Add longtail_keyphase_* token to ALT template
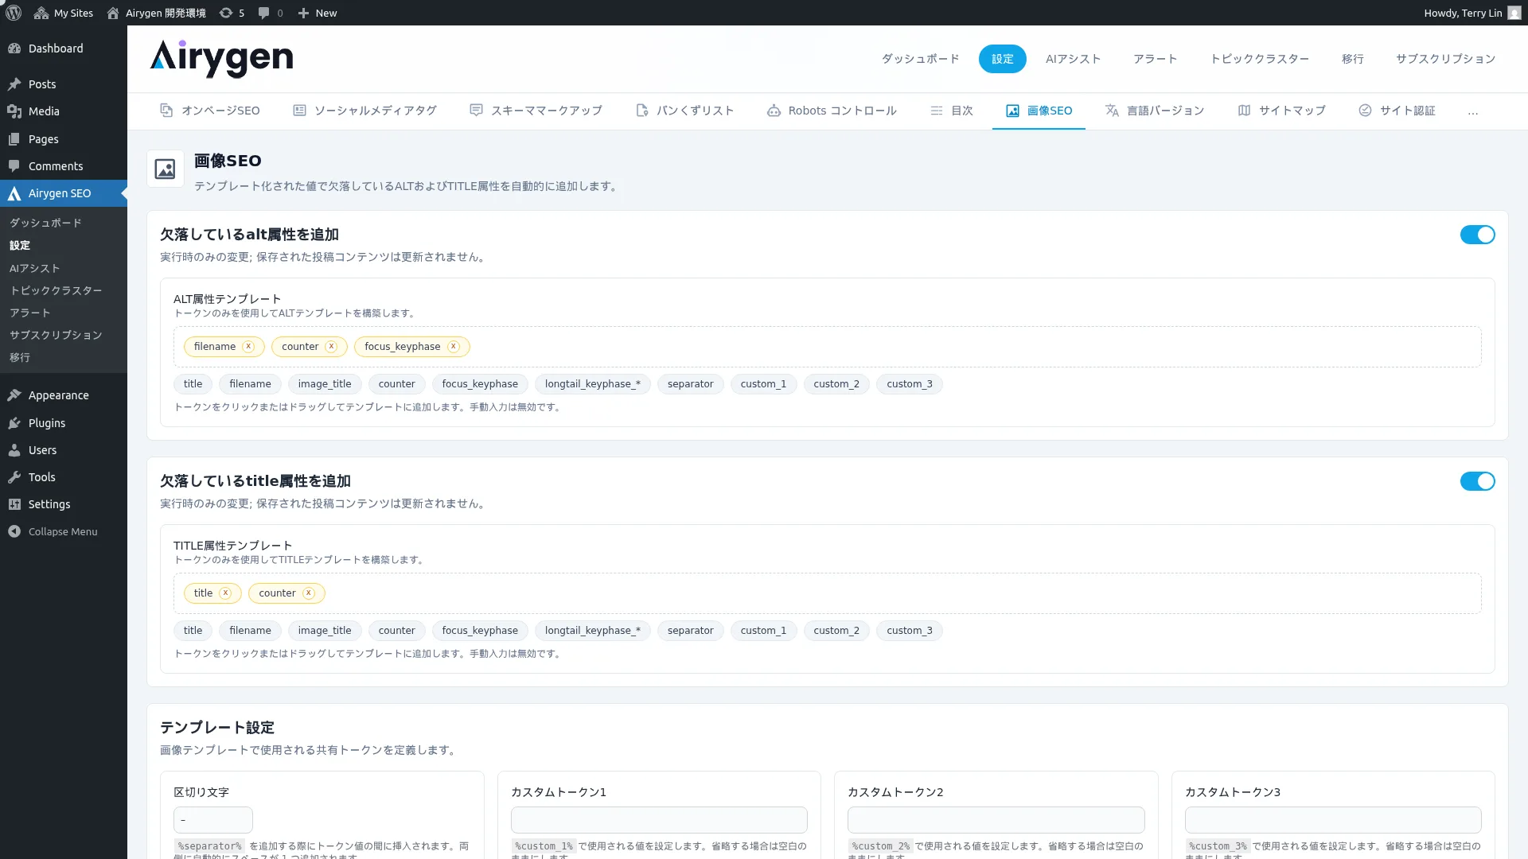The width and height of the screenshot is (1528, 859). (593, 384)
